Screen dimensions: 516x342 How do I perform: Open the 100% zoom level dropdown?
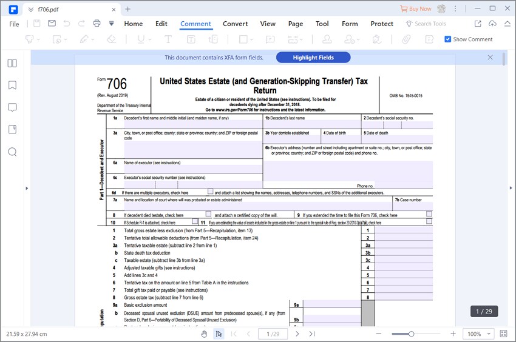click(479, 334)
